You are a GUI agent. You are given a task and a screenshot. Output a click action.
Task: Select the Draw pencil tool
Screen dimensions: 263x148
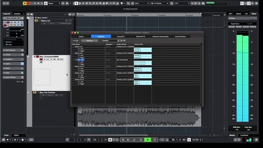[x=83, y=3]
